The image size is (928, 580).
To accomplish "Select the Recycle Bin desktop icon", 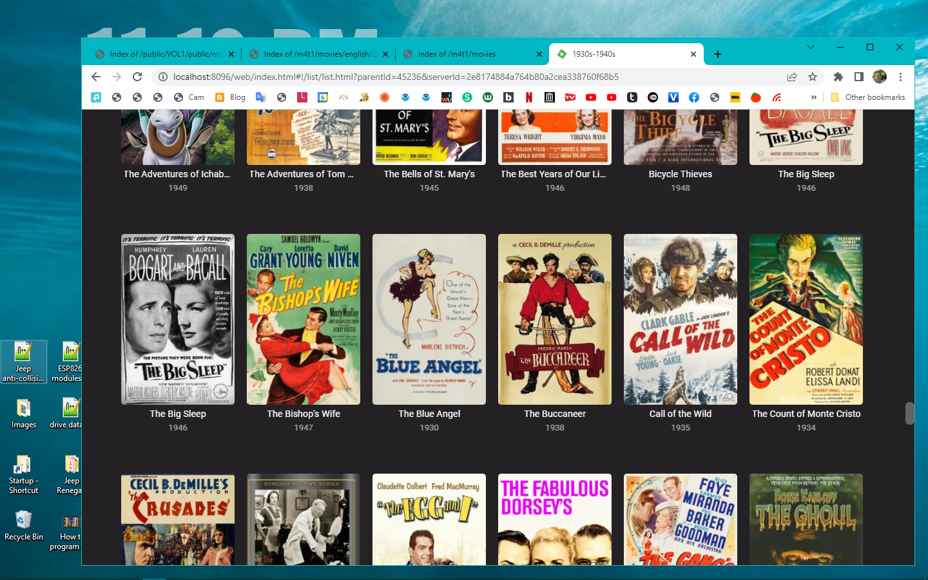I will [24, 525].
